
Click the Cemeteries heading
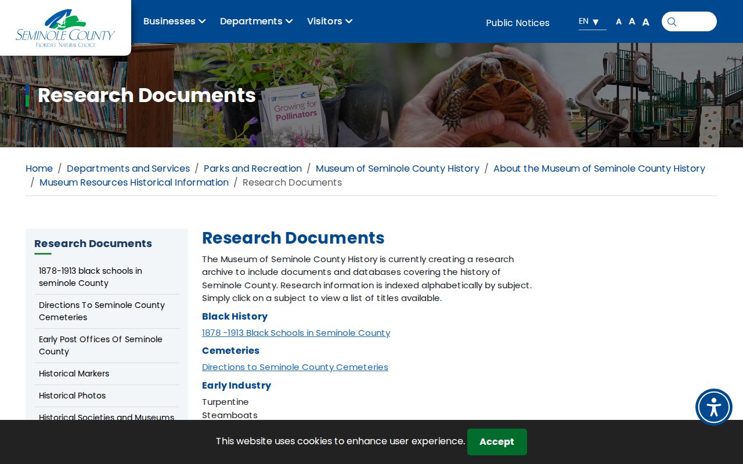click(x=230, y=351)
